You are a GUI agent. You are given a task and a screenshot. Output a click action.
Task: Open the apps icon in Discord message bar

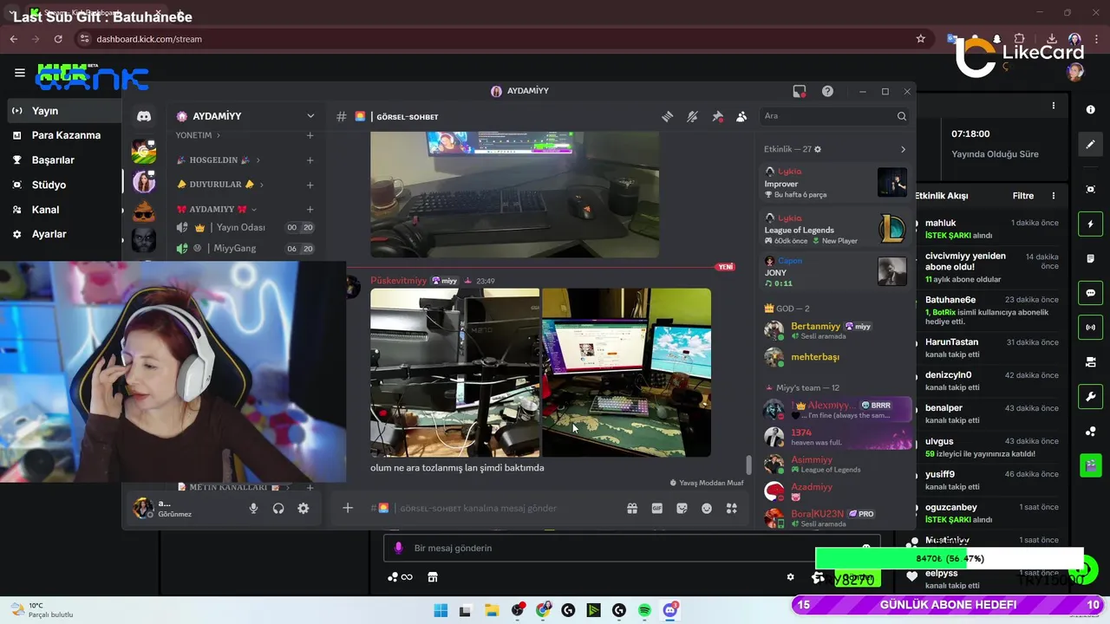[x=731, y=508]
